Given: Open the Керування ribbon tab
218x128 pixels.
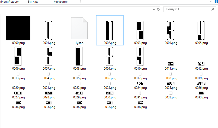Looking at the screenshot, I should click(61, 2).
